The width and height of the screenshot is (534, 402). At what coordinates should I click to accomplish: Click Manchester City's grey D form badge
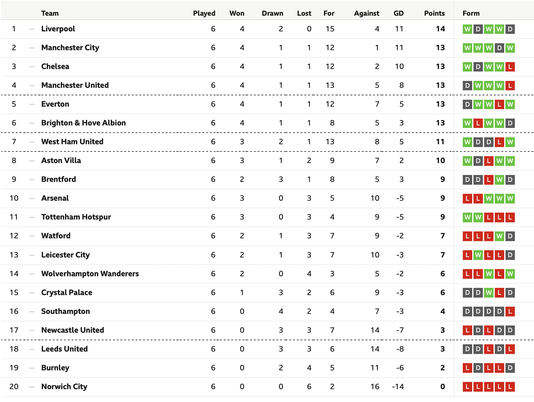point(499,48)
